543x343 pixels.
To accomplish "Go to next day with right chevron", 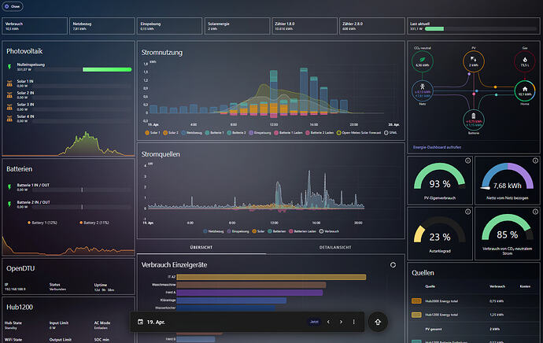I will pos(341,322).
